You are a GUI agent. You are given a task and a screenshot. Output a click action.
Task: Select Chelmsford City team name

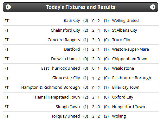pos(65,30)
